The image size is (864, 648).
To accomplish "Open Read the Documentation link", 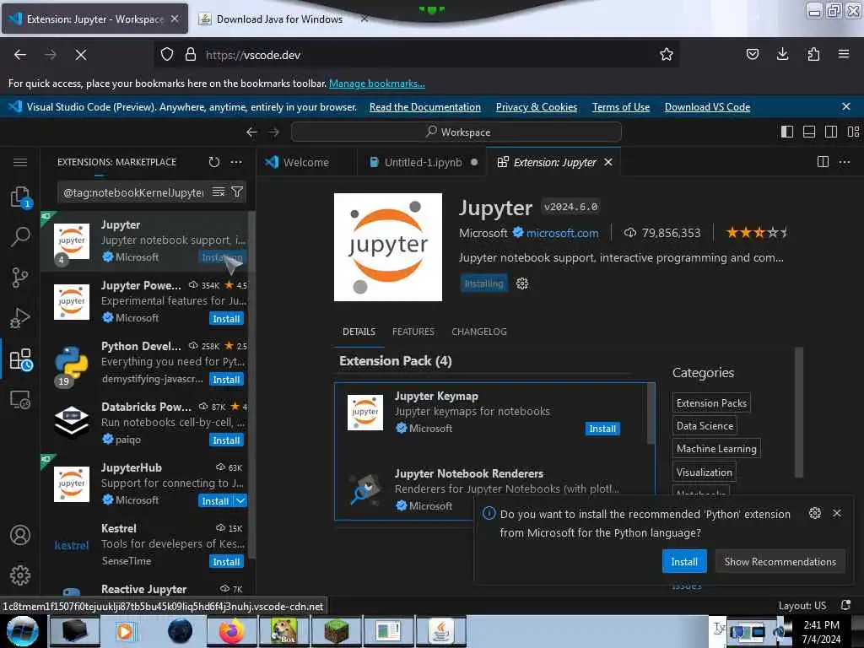I will coord(425,107).
